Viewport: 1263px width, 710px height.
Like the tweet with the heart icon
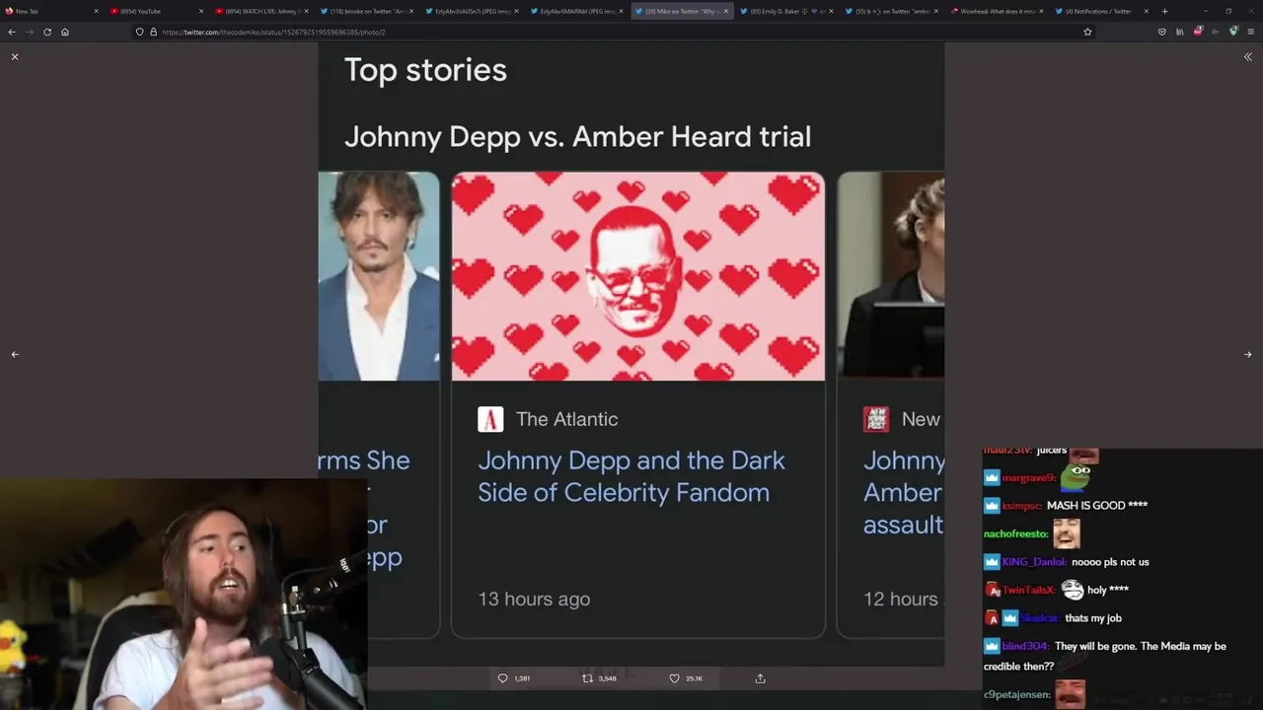[675, 678]
